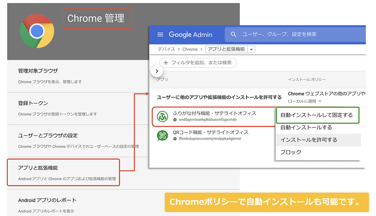Select the ふりがな付与機能・サテライトオフィス app name

[x=214, y=113]
